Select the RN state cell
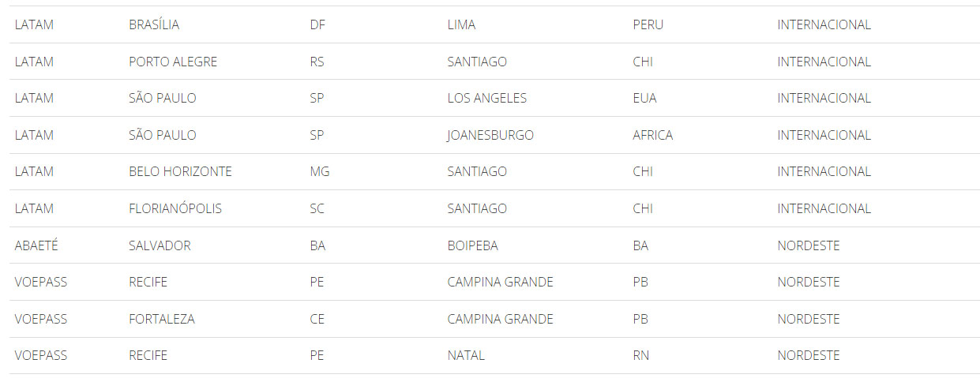The width and height of the screenshot is (980, 382). point(641,355)
